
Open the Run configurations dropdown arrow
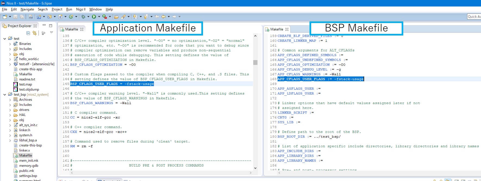tap(99, 17)
